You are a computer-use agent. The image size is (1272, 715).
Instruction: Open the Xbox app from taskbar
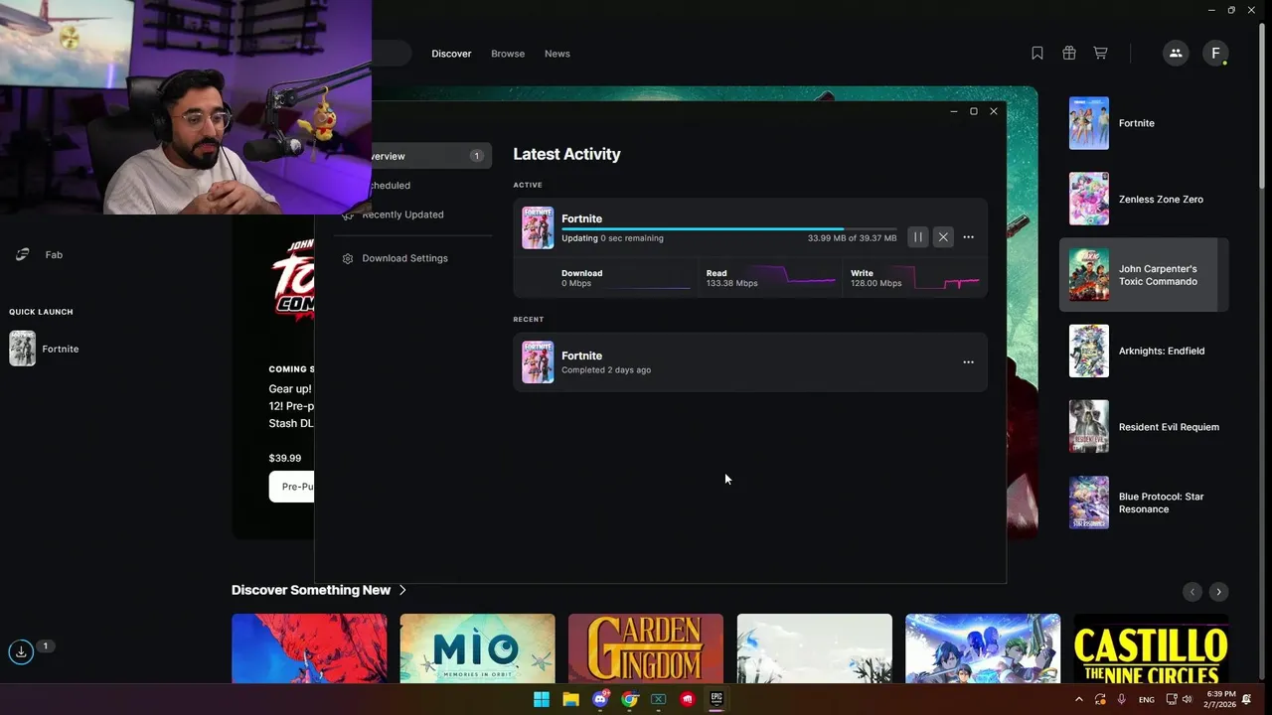(658, 699)
